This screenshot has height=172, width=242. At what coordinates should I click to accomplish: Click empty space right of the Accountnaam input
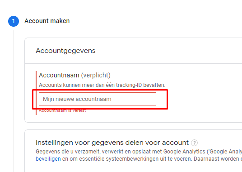pyautogui.click(x=200, y=99)
